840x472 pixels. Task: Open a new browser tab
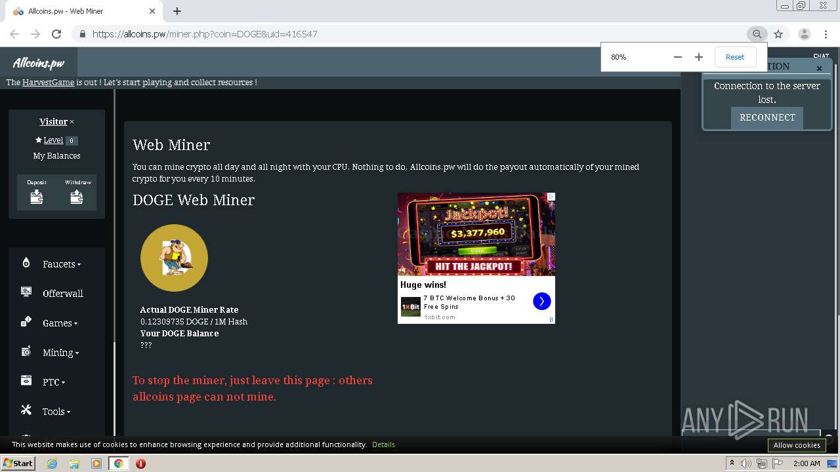pos(177,11)
